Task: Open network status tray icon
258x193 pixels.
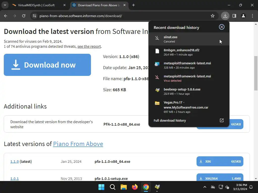Action: click(x=221, y=187)
